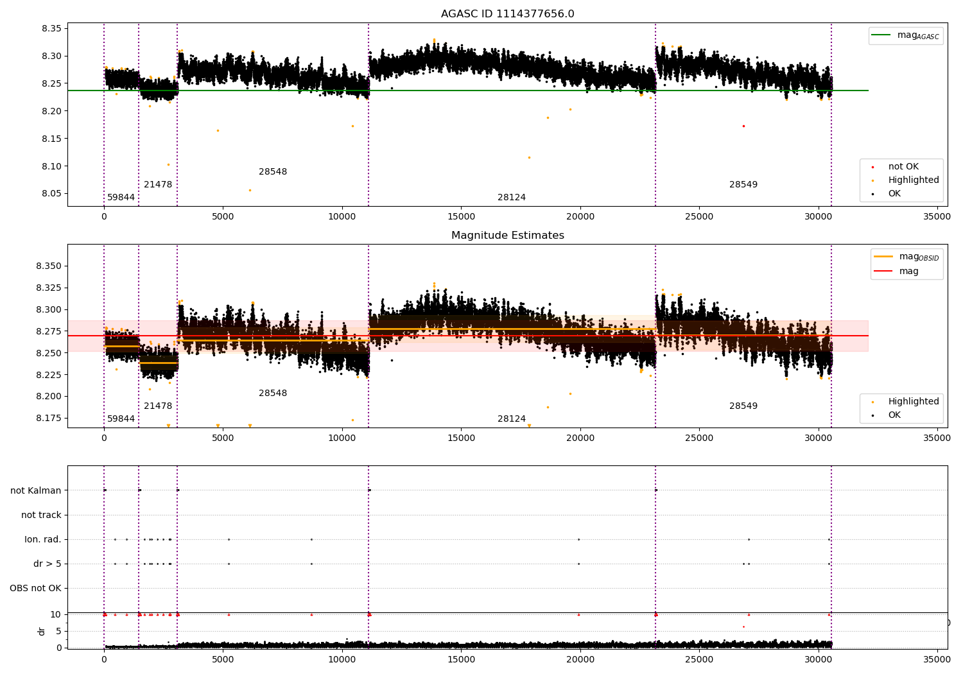Screen dimensions: 963x674
Task: Click the obsid label 28124 in top plot
Action: click(512, 198)
